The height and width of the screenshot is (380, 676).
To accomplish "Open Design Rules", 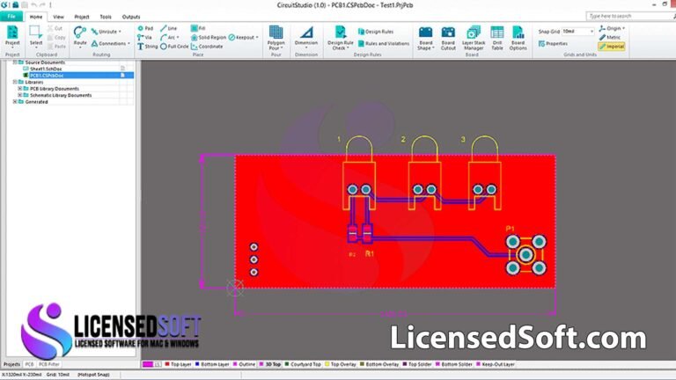I will [376, 32].
